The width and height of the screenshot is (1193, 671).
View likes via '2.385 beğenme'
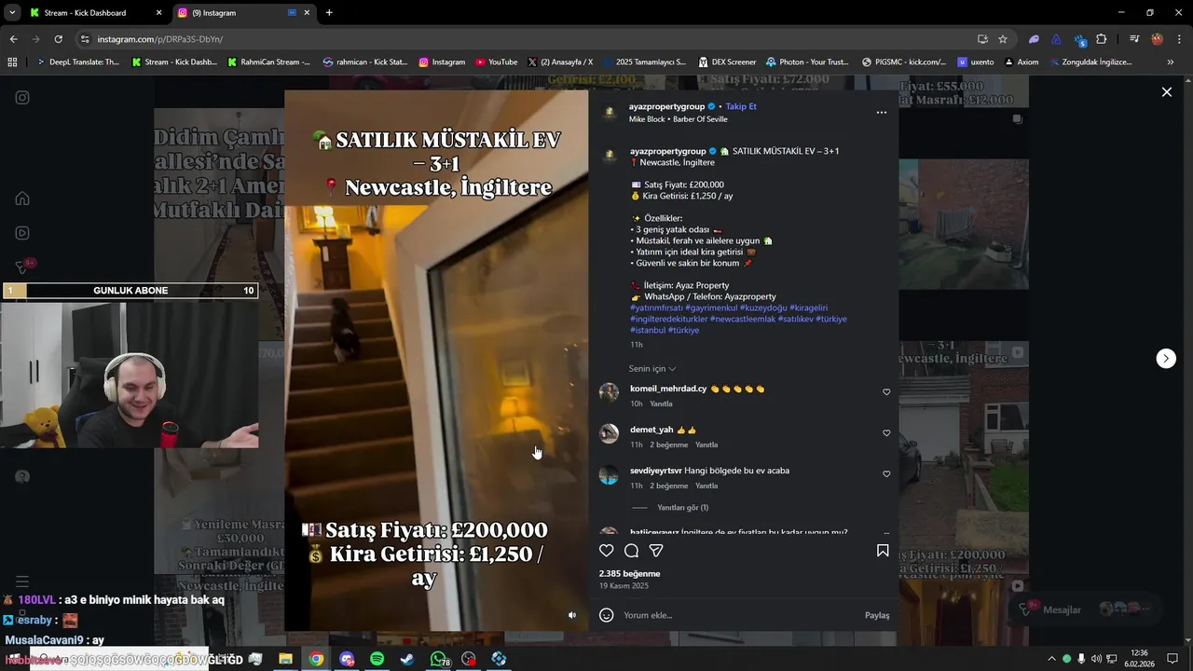(x=629, y=574)
